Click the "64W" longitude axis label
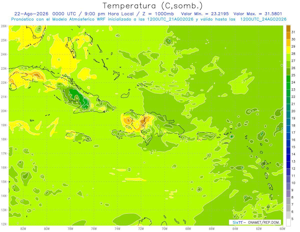 (235, 228)
